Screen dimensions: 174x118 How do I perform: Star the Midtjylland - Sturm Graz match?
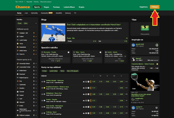click(x=42, y=94)
